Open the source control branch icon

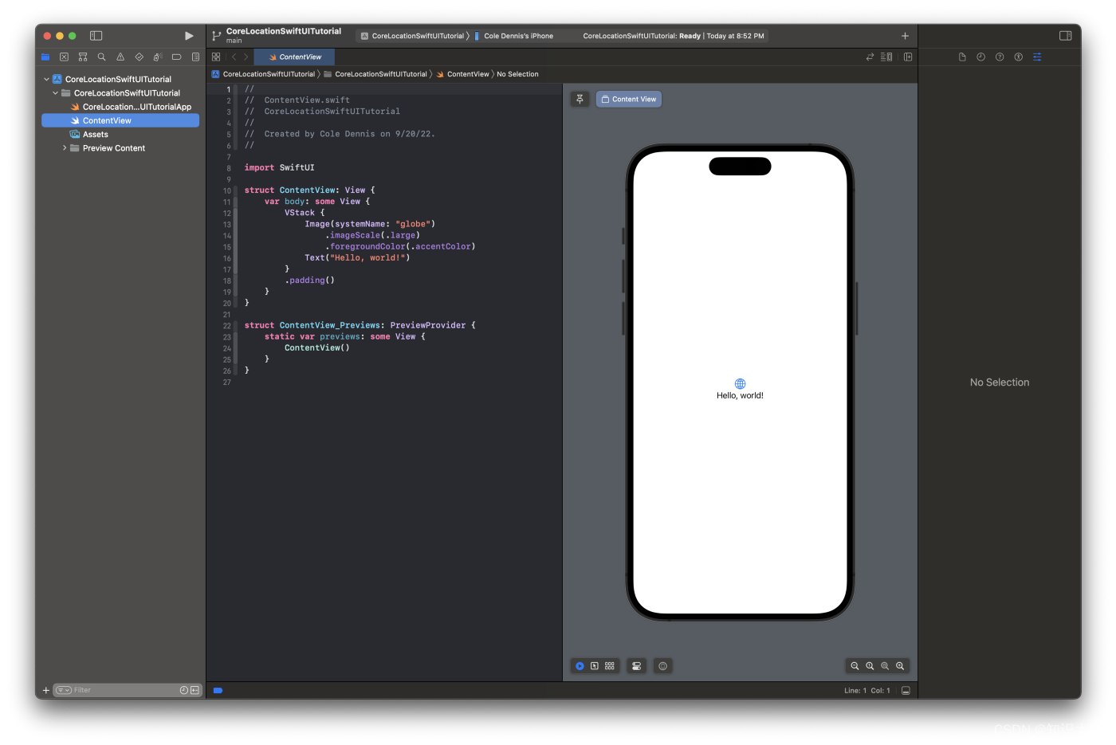[216, 36]
